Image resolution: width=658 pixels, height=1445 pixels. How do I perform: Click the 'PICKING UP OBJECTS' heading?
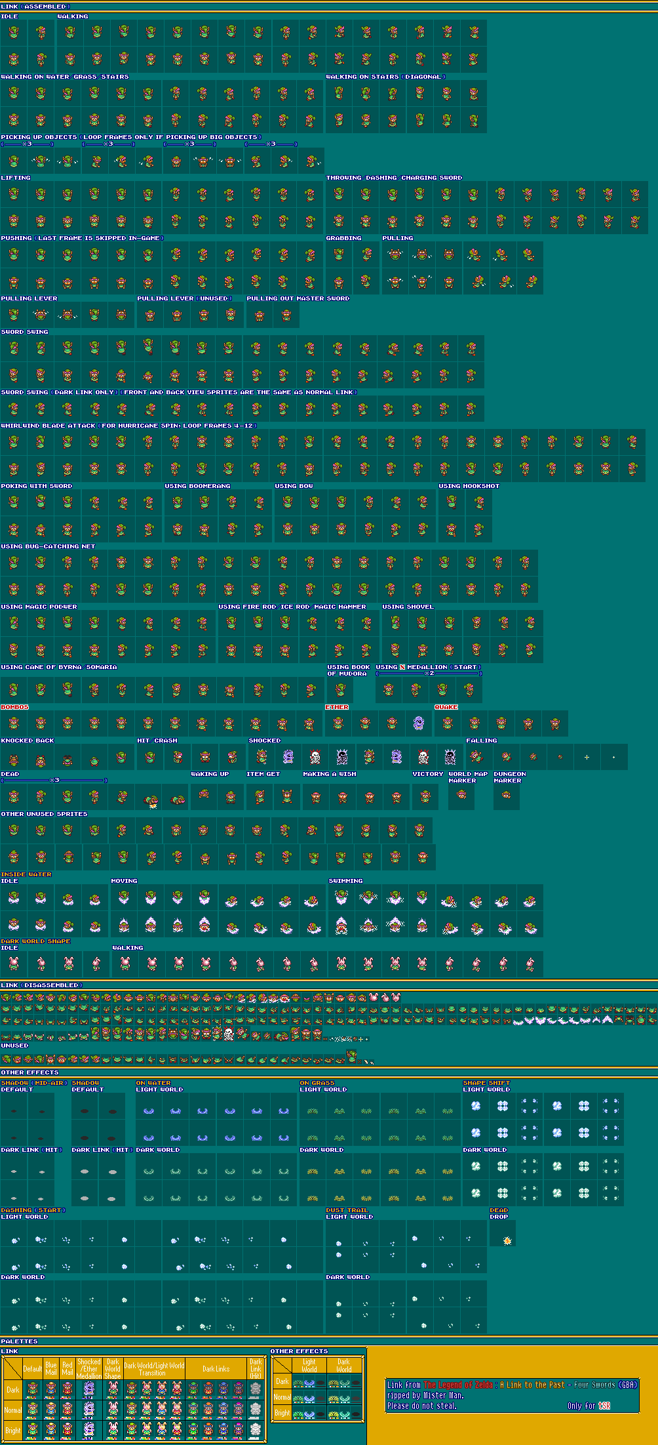click(39, 137)
